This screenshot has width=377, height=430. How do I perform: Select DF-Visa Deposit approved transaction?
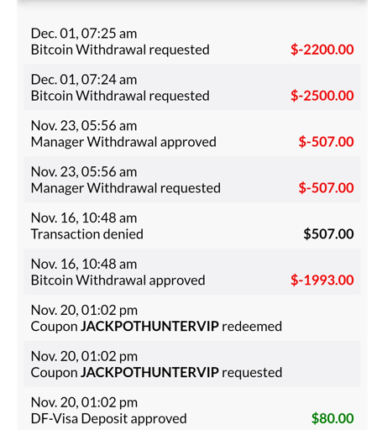(x=192, y=408)
